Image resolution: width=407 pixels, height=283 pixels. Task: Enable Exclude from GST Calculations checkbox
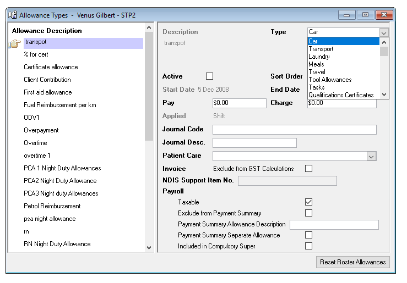click(308, 169)
